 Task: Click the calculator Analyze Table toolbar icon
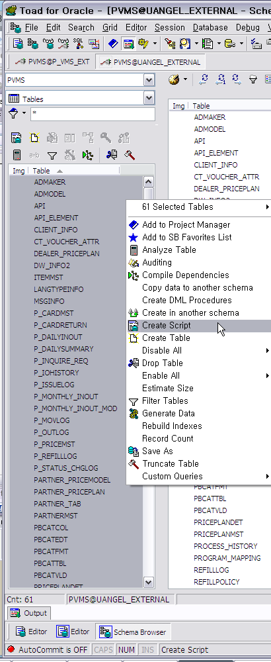pos(17,155)
